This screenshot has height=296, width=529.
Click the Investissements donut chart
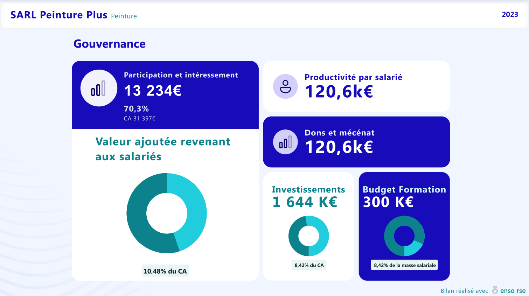[309, 236]
